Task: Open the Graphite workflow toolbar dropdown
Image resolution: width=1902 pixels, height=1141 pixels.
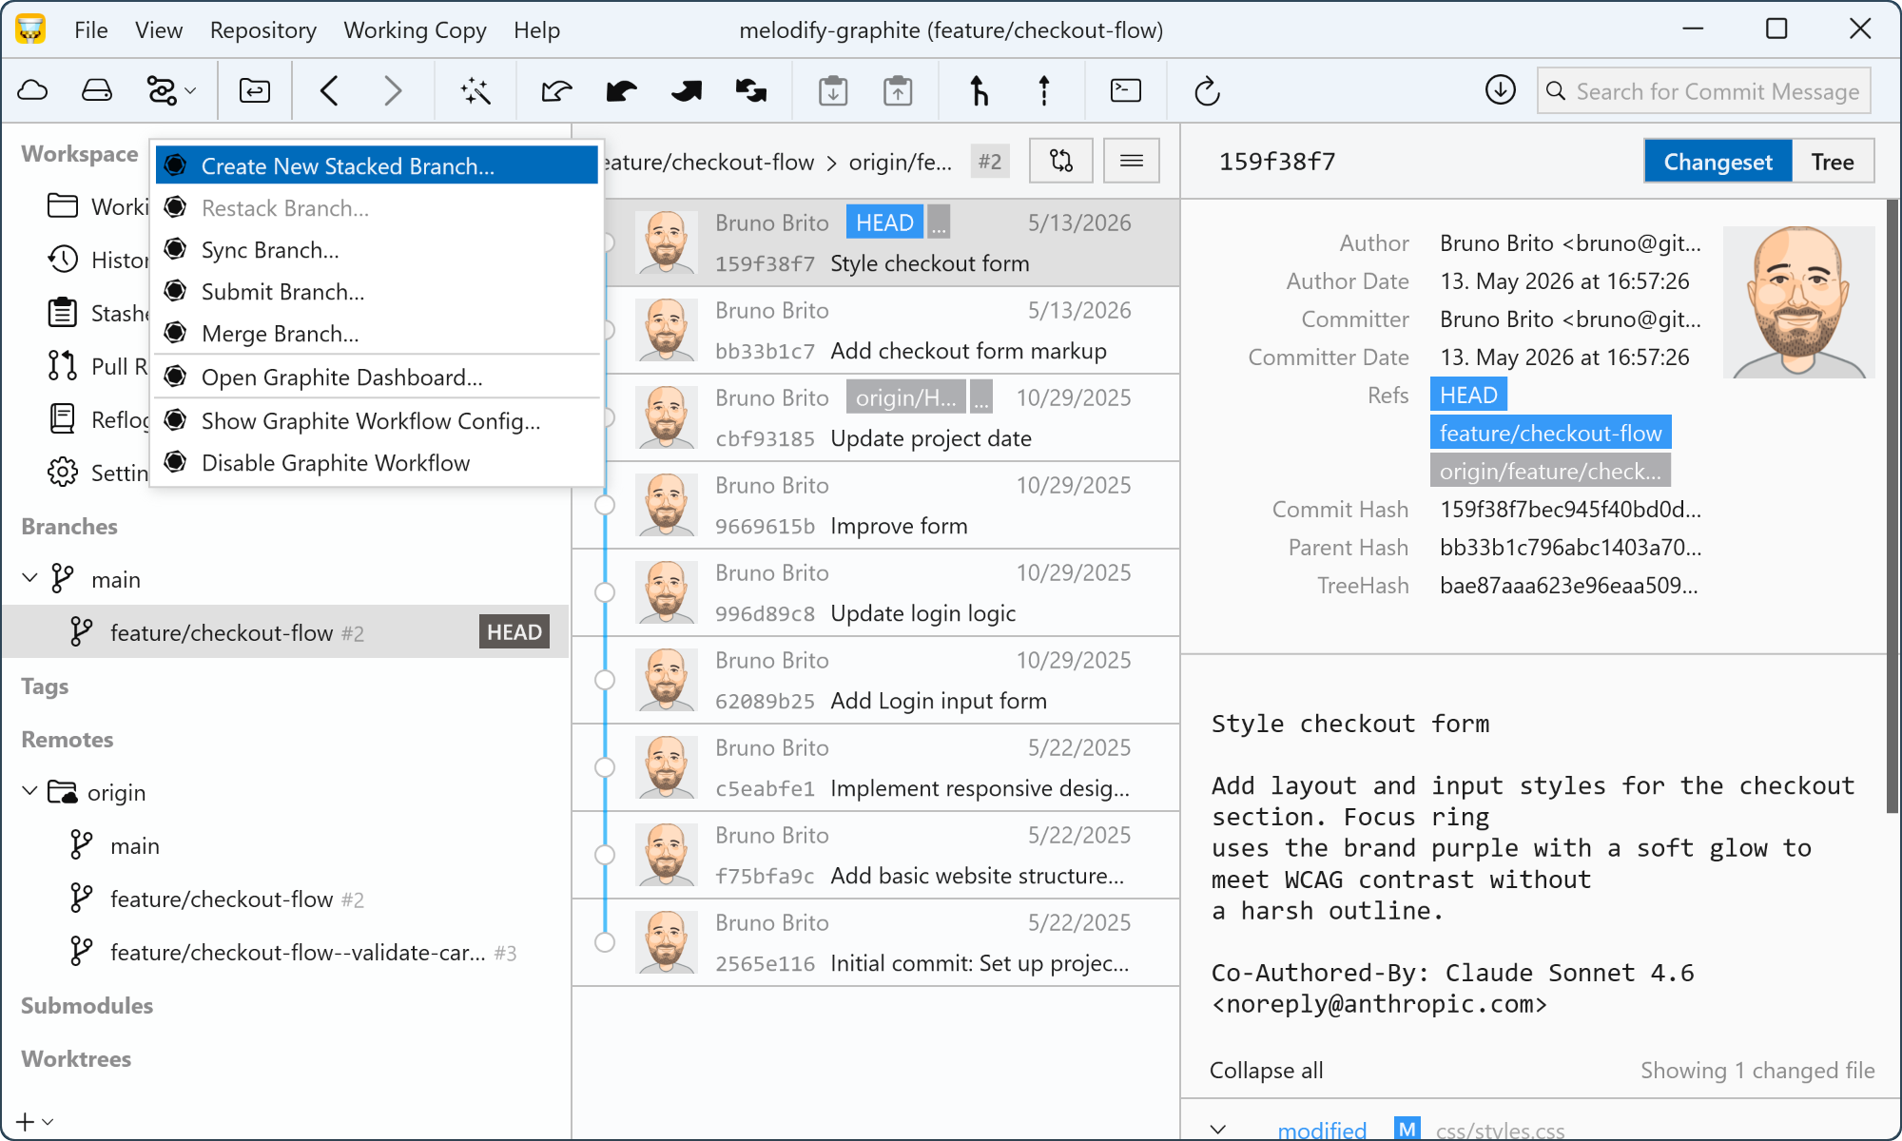Action: (171, 91)
